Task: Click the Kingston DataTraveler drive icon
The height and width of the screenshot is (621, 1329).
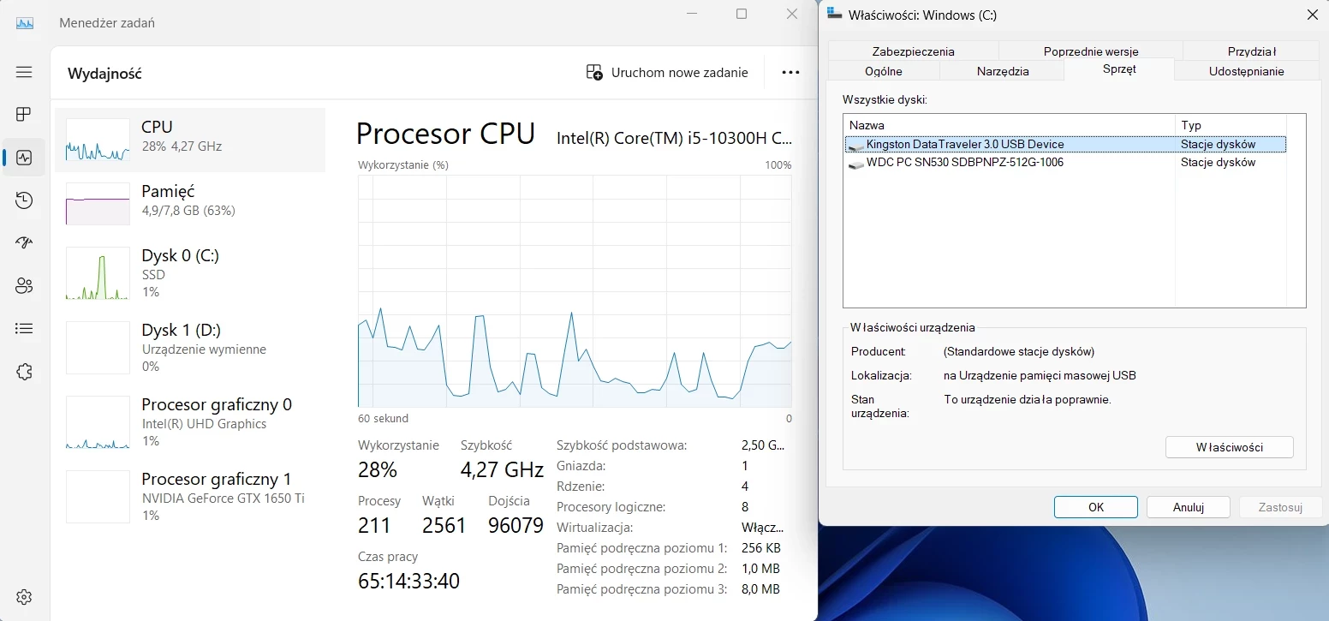Action: tap(855, 145)
